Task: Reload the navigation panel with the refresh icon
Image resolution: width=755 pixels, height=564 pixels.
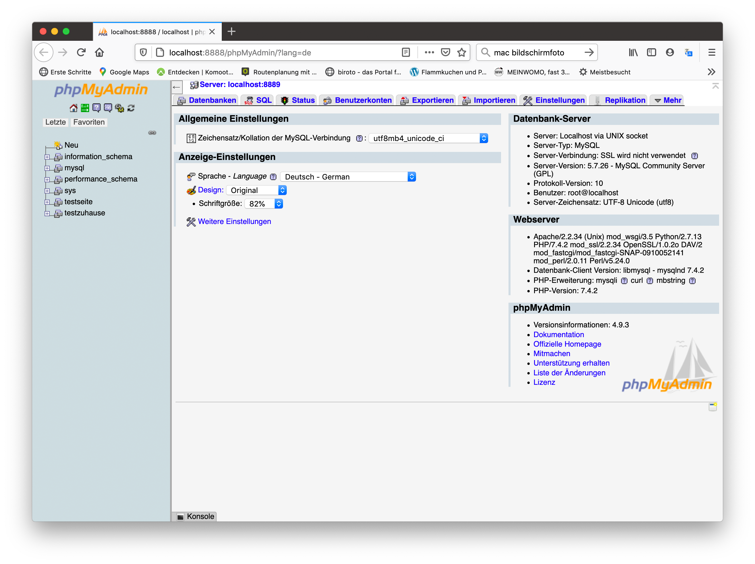Action: click(x=131, y=108)
